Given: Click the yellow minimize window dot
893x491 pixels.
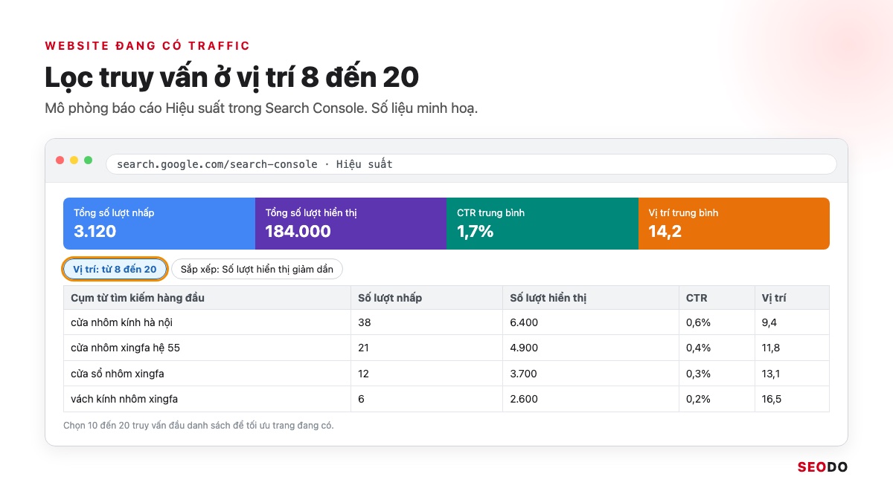Looking at the screenshot, I should point(74,160).
